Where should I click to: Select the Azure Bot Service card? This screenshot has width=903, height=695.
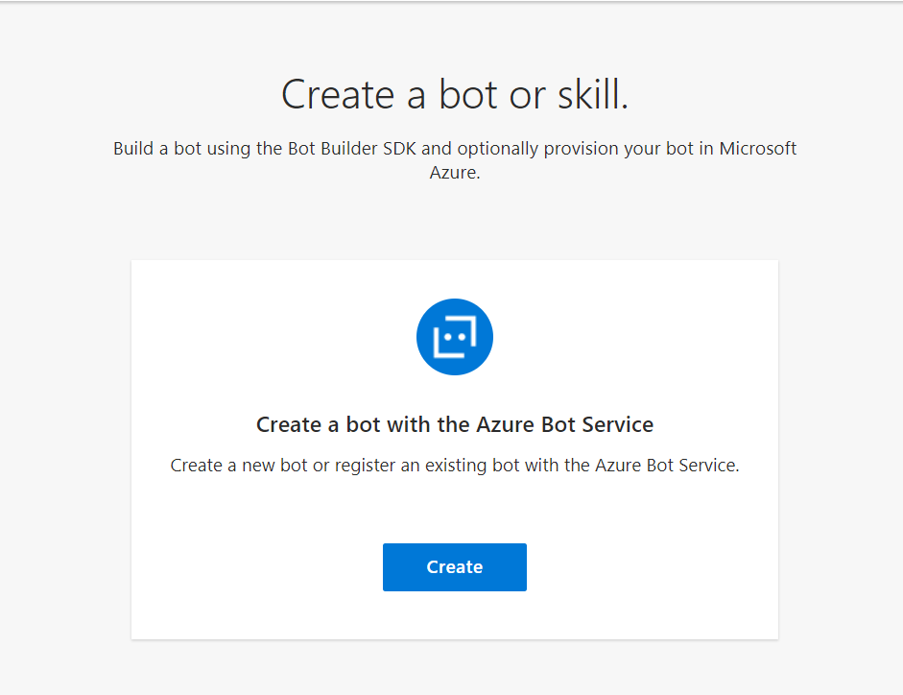454,448
